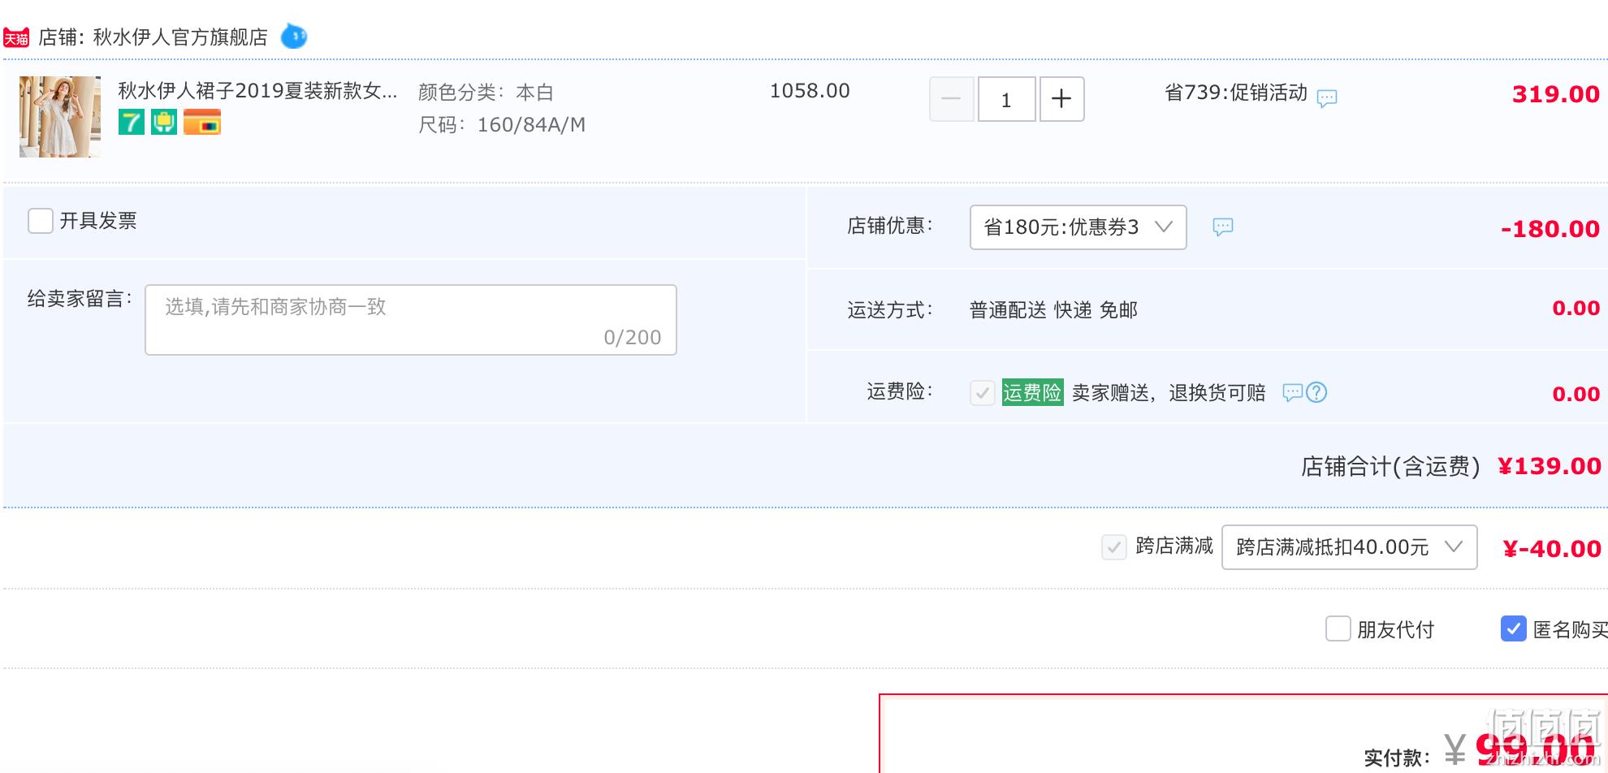Click comment icon beside the coupon dropdown
Image resolution: width=1608 pixels, height=773 pixels.
pos(1223,227)
